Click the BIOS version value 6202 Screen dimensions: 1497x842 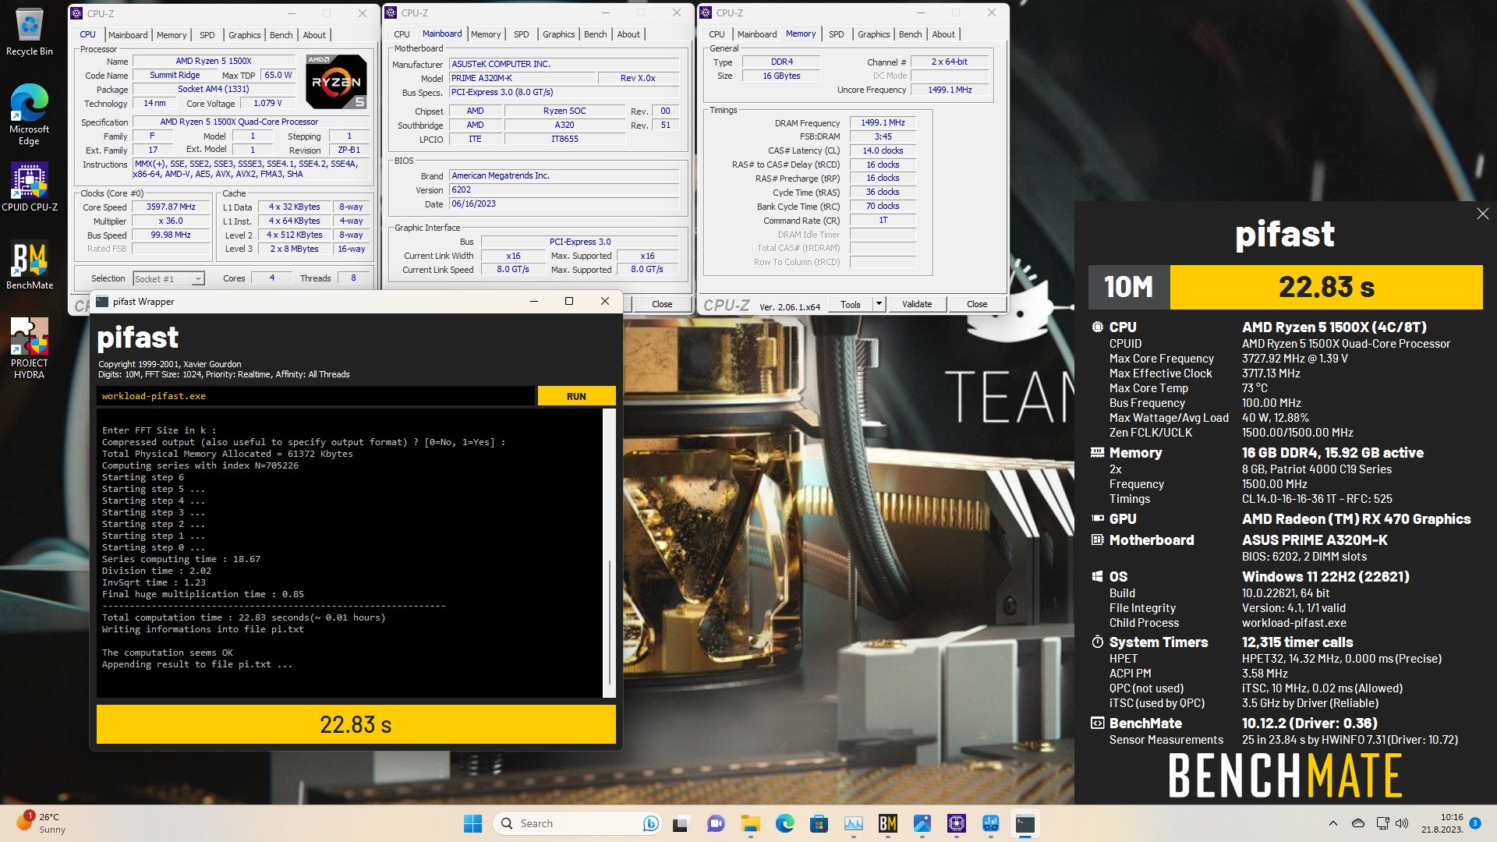click(564, 190)
